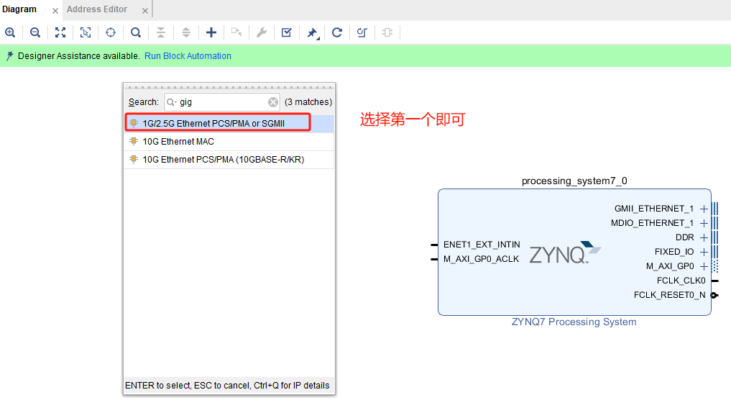Click the ZYNQ logo in block
Viewport: 731px width, 418px height.
[x=565, y=253]
